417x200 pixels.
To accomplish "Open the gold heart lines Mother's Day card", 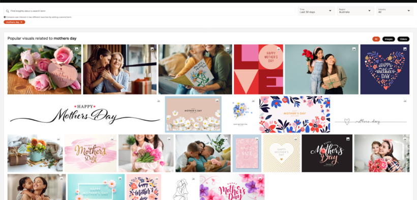I will coord(282,153).
